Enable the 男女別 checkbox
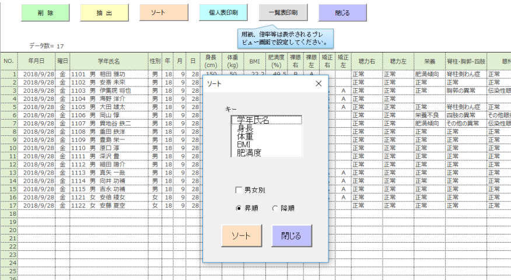Screen dimensions: 511x280 239,190
